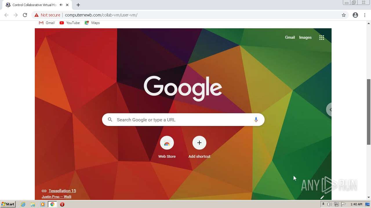The image size is (371, 208).
Task: Open File Explorer from taskbar
Action: [33, 204]
